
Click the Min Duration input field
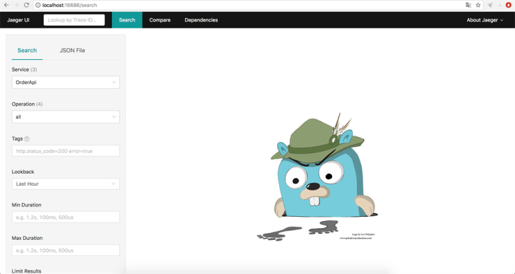tap(66, 217)
